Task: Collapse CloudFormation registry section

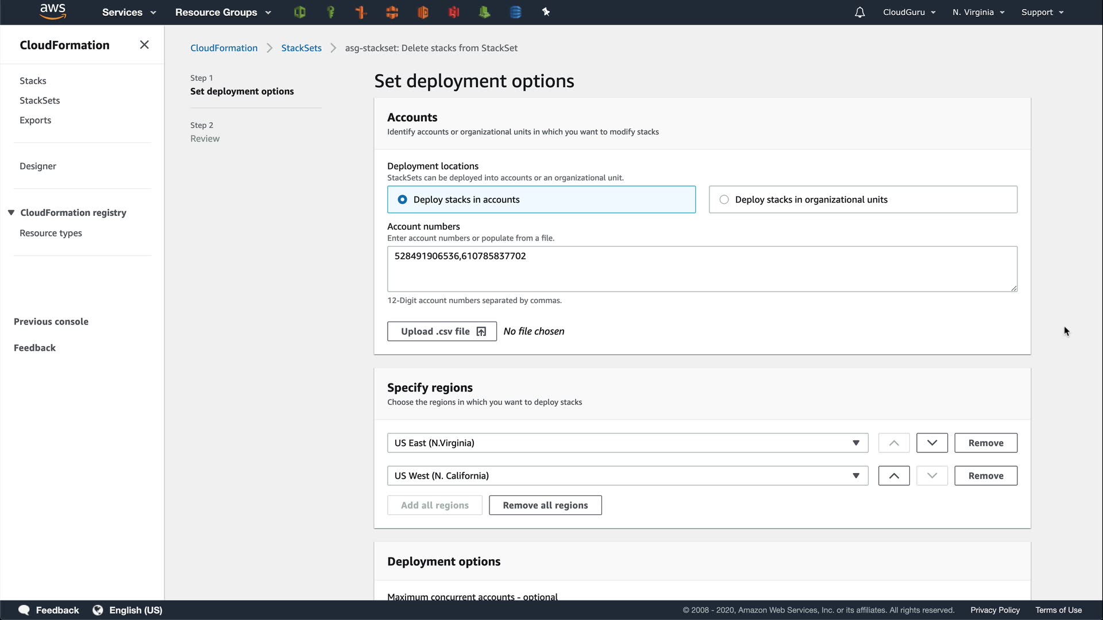Action: (11, 212)
